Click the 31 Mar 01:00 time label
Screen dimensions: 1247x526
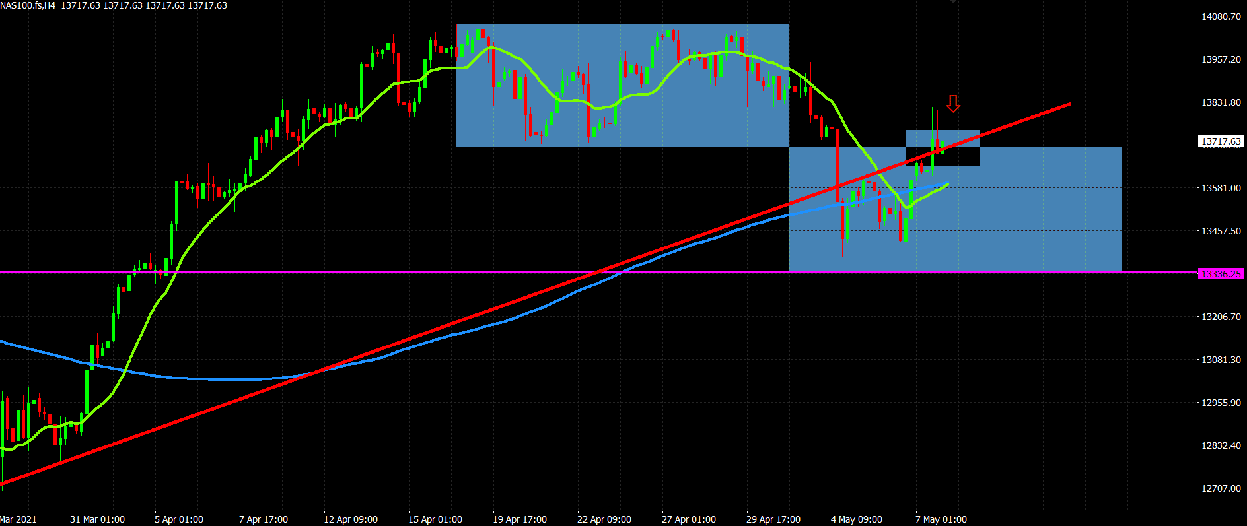[x=97, y=519]
